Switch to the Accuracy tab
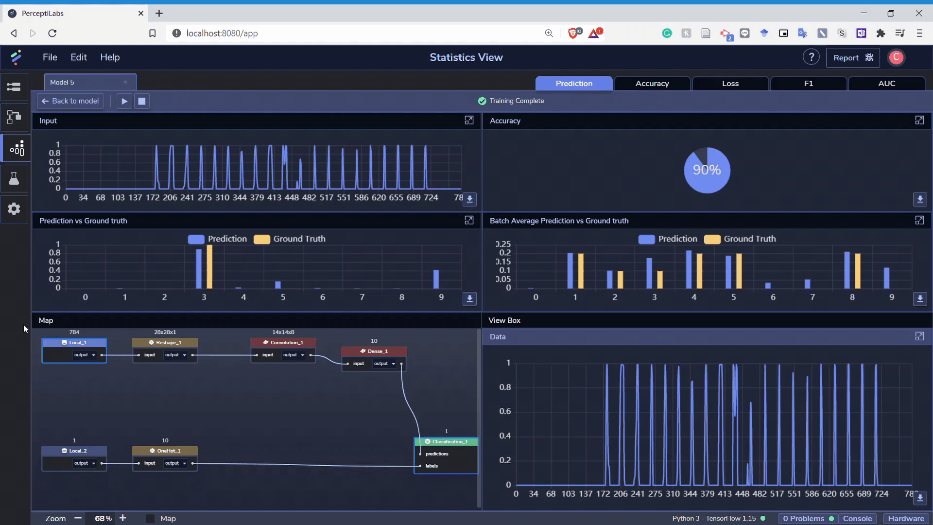 click(652, 84)
